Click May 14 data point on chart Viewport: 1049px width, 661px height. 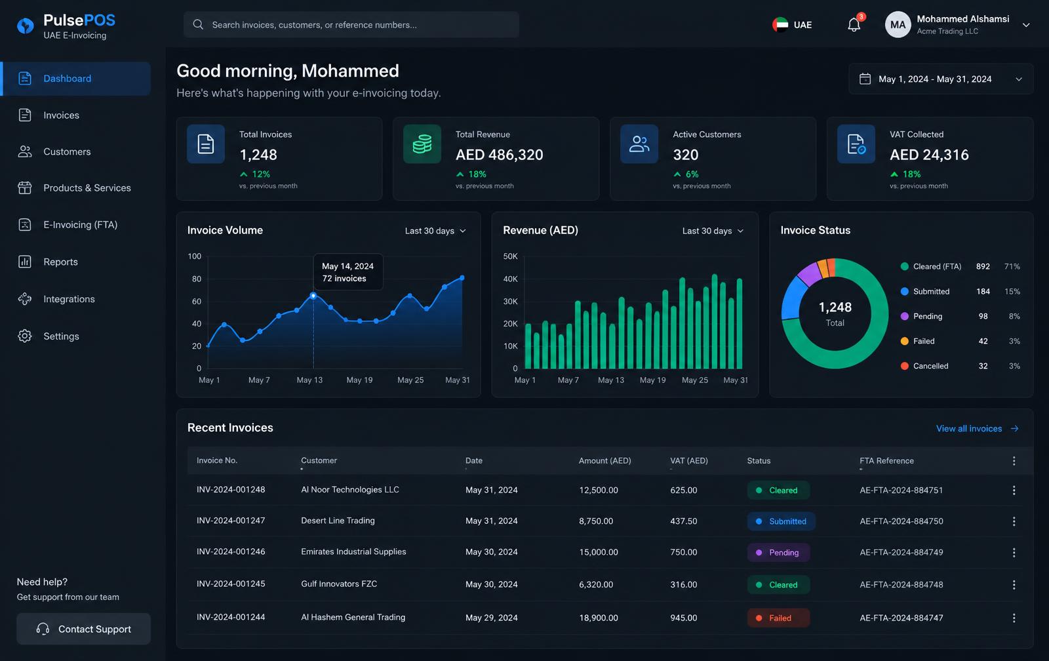coord(313,296)
